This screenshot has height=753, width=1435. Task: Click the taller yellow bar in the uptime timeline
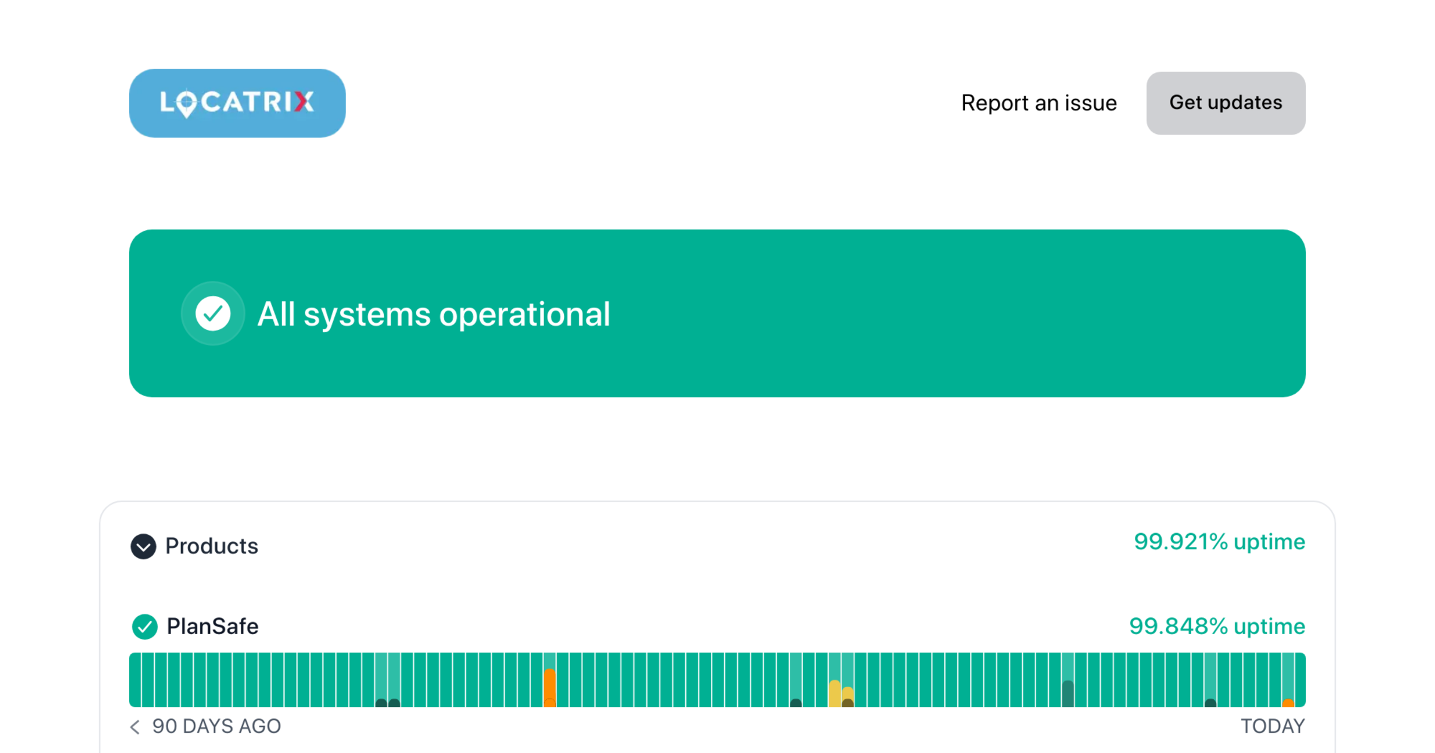coord(835,693)
